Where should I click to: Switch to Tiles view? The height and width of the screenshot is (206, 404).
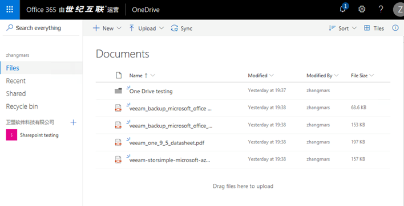click(374, 28)
